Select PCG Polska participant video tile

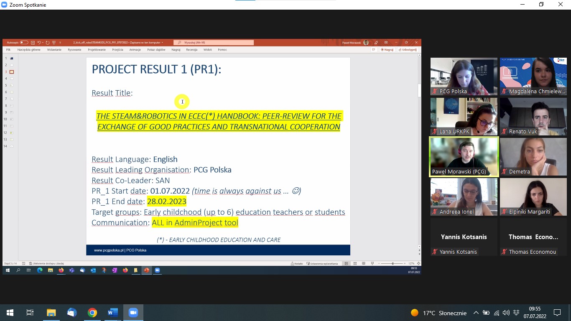click(464, 76)
